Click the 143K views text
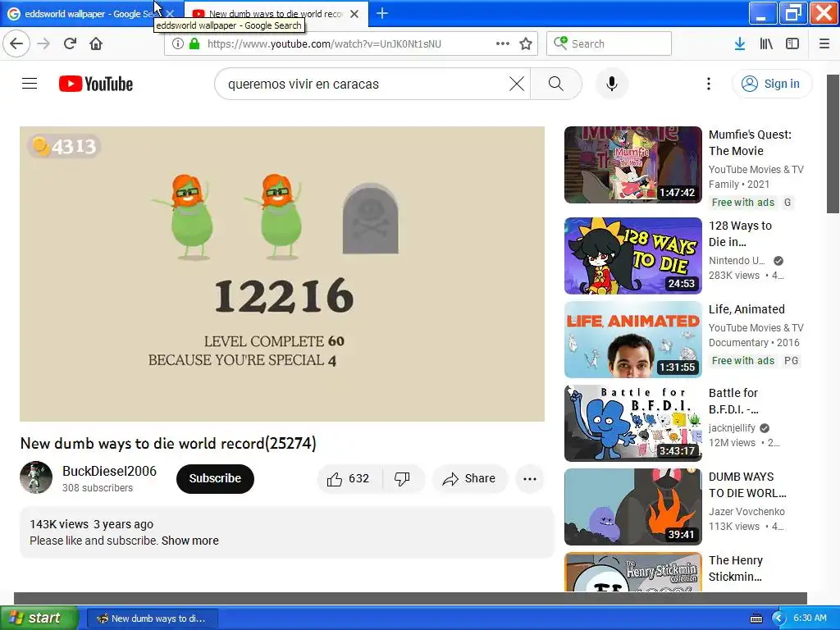Image resolution: width=840 pixels, height=630 pixels. (x=59, y=524)
